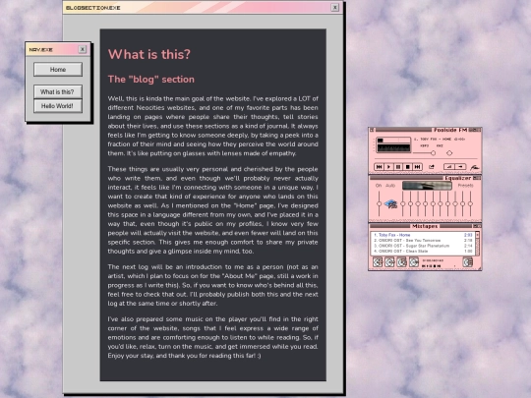Click the Mixtapes window title bar buttons
This screenshot has height=398, width=531.
477,226
